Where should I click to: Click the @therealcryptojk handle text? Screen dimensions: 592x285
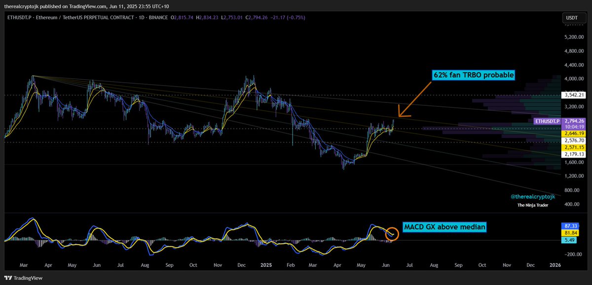(x=532, y=196)
